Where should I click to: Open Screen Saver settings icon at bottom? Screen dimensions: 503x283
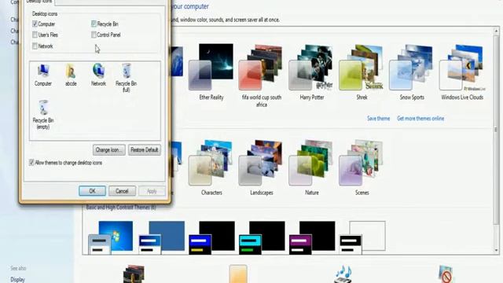[x=446, y=274]
